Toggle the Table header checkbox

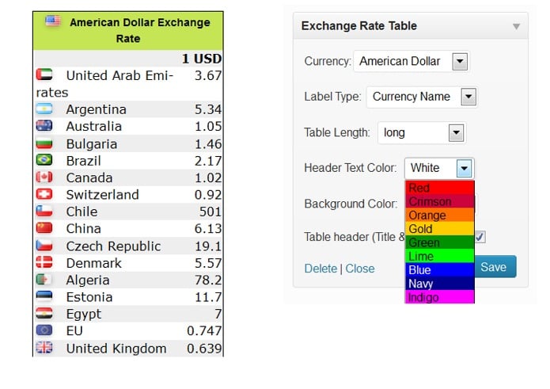[x=480, y=237]
